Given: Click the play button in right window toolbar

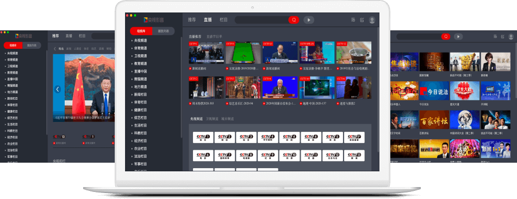Looking at the screenshot, I should (458, 36).
